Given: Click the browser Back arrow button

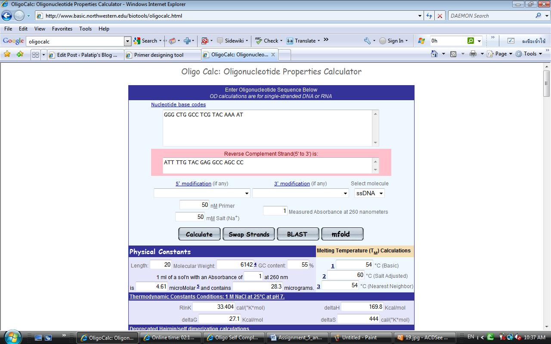Looking at the screenshot, I should point(6,16).
